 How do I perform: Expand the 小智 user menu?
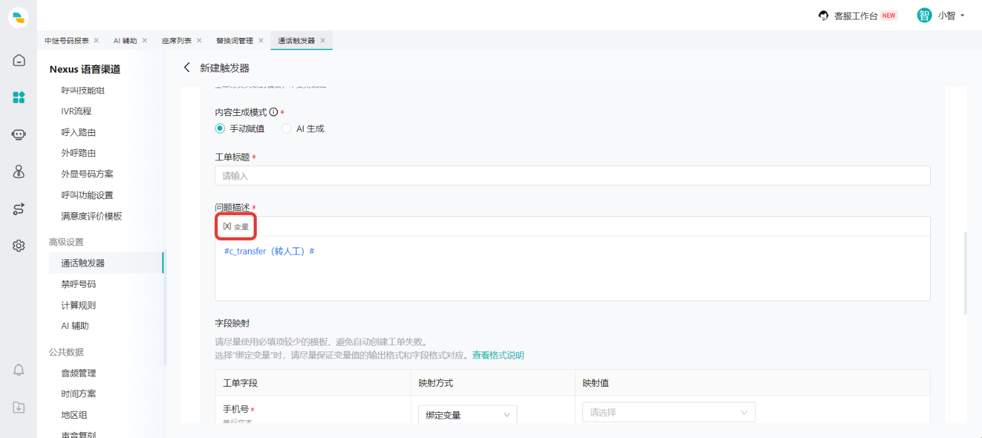(951, 16)
